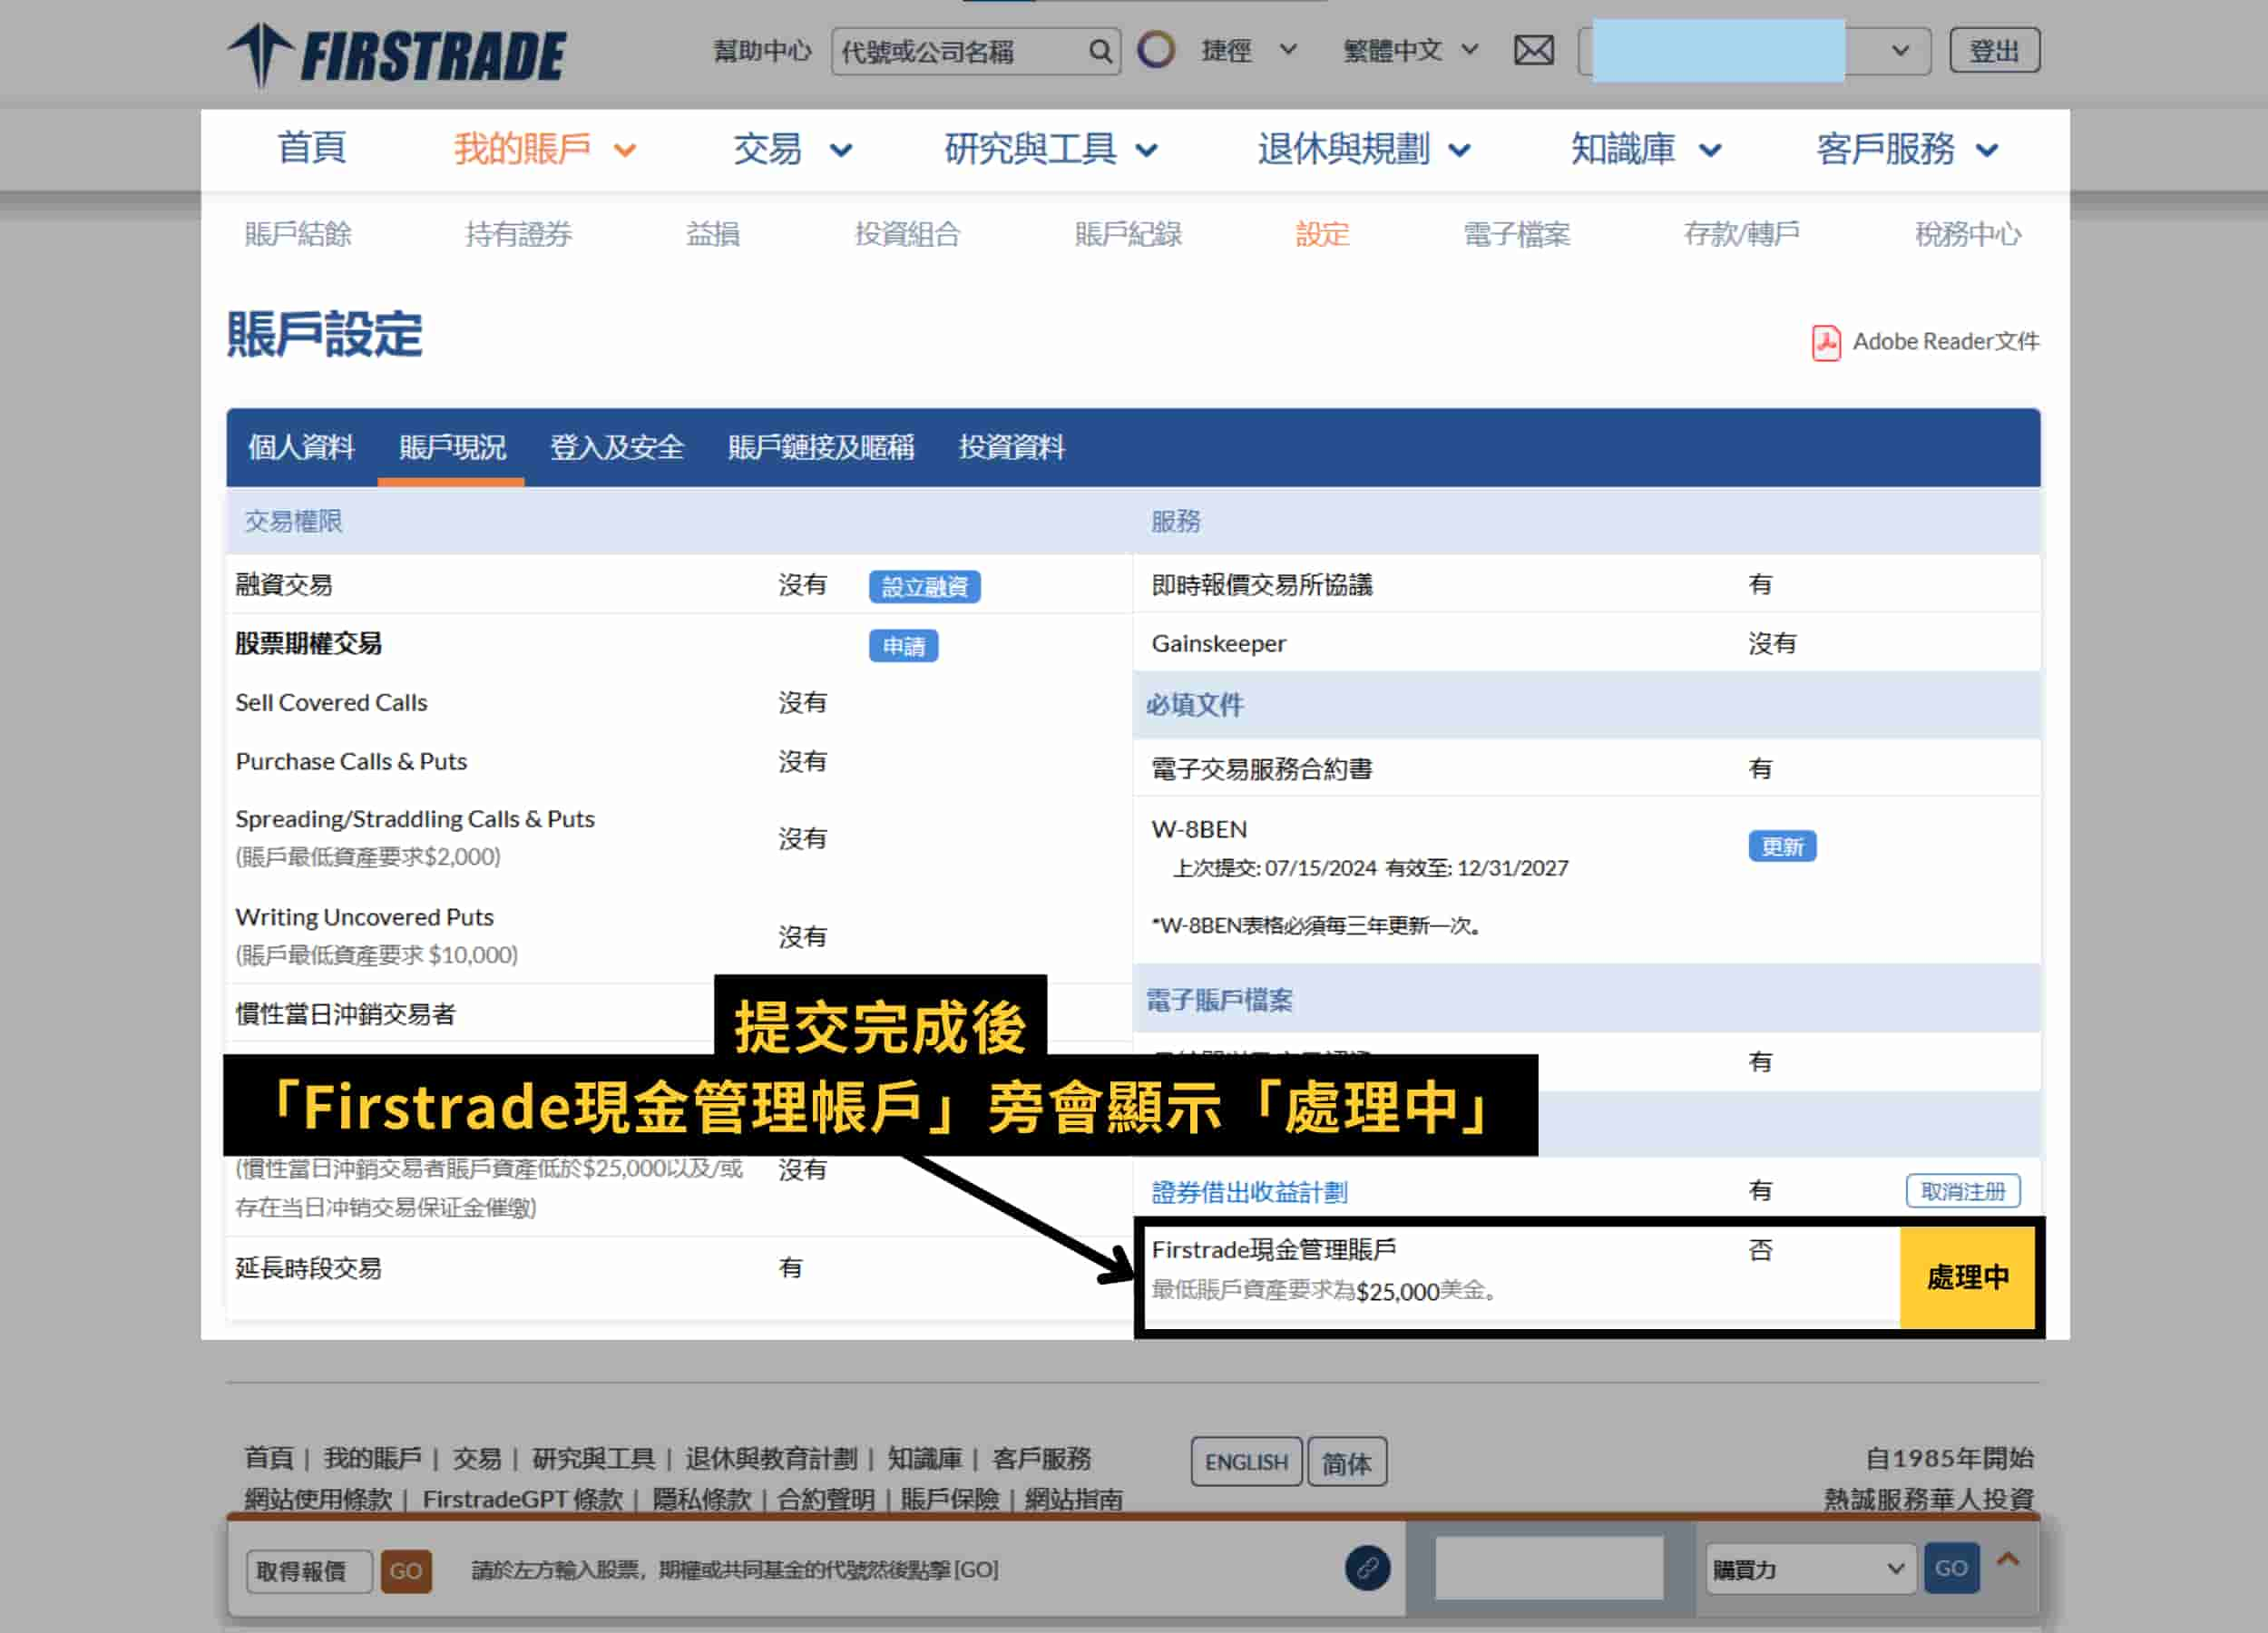This screenshot has width=2268, height=1633.
Task: Open the 證券借出收益計劃 link
Action: [x=1249, y=1191]
